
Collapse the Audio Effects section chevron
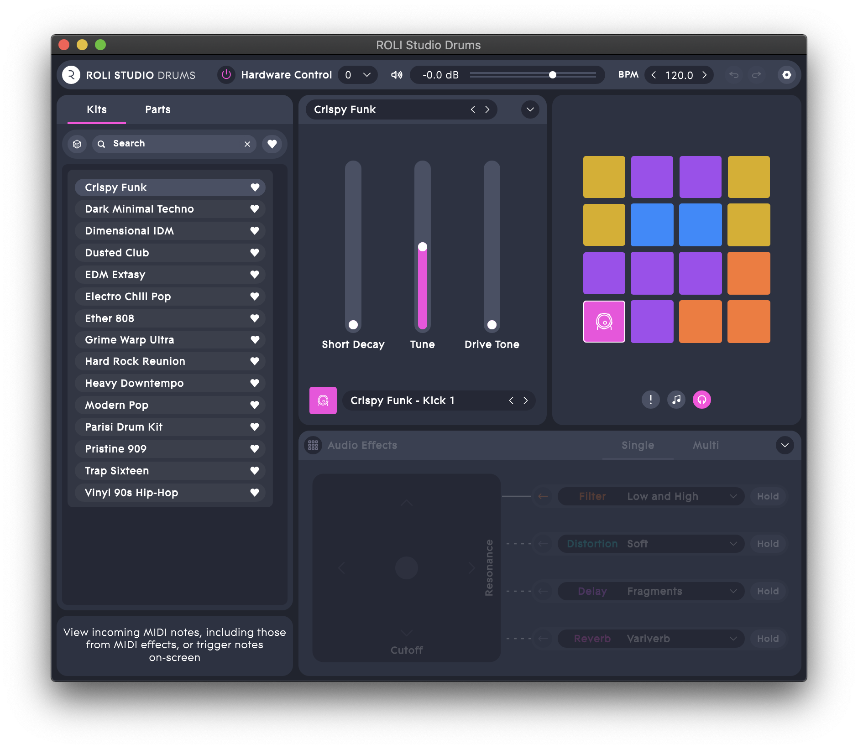(x=785, y=445)
